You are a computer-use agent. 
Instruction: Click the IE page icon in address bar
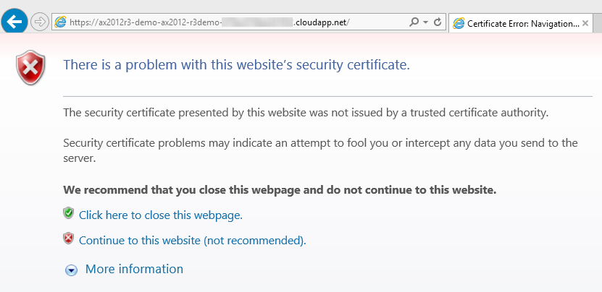(61, 22)
